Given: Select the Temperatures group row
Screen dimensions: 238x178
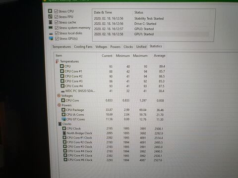Looking at the screenshot, I should pos(110,61).
